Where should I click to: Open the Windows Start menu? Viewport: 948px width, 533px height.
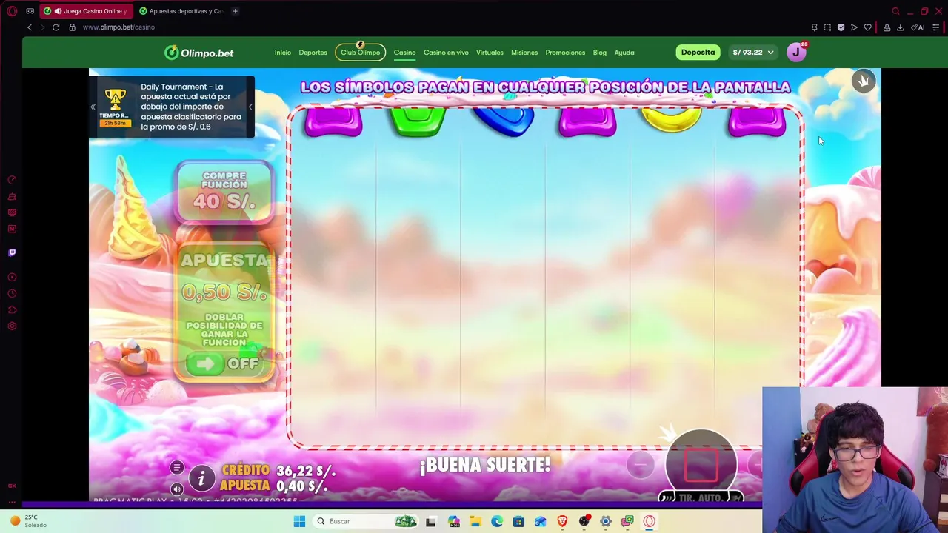point(299,521)
